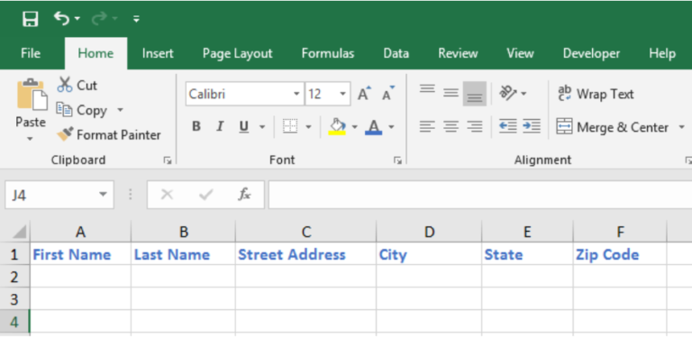Click the Cut scissors icon
692x339 pixels.
coord(65,85)
